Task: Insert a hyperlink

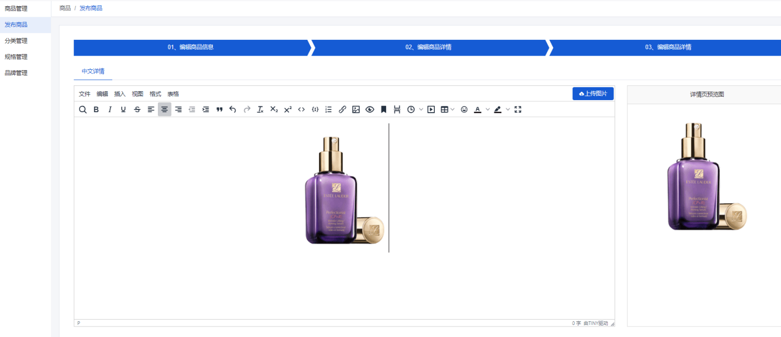Action: 343,110
